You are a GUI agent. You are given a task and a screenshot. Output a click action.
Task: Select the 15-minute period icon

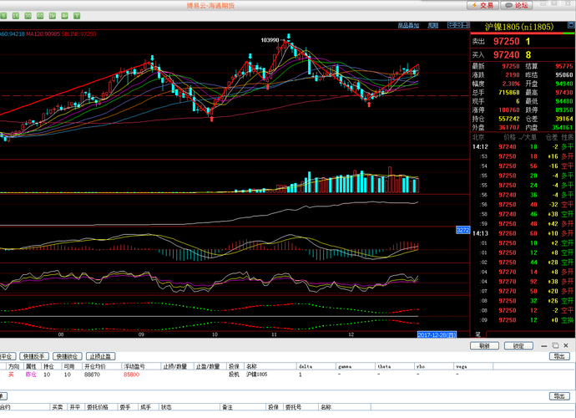(x=16, y=16)
